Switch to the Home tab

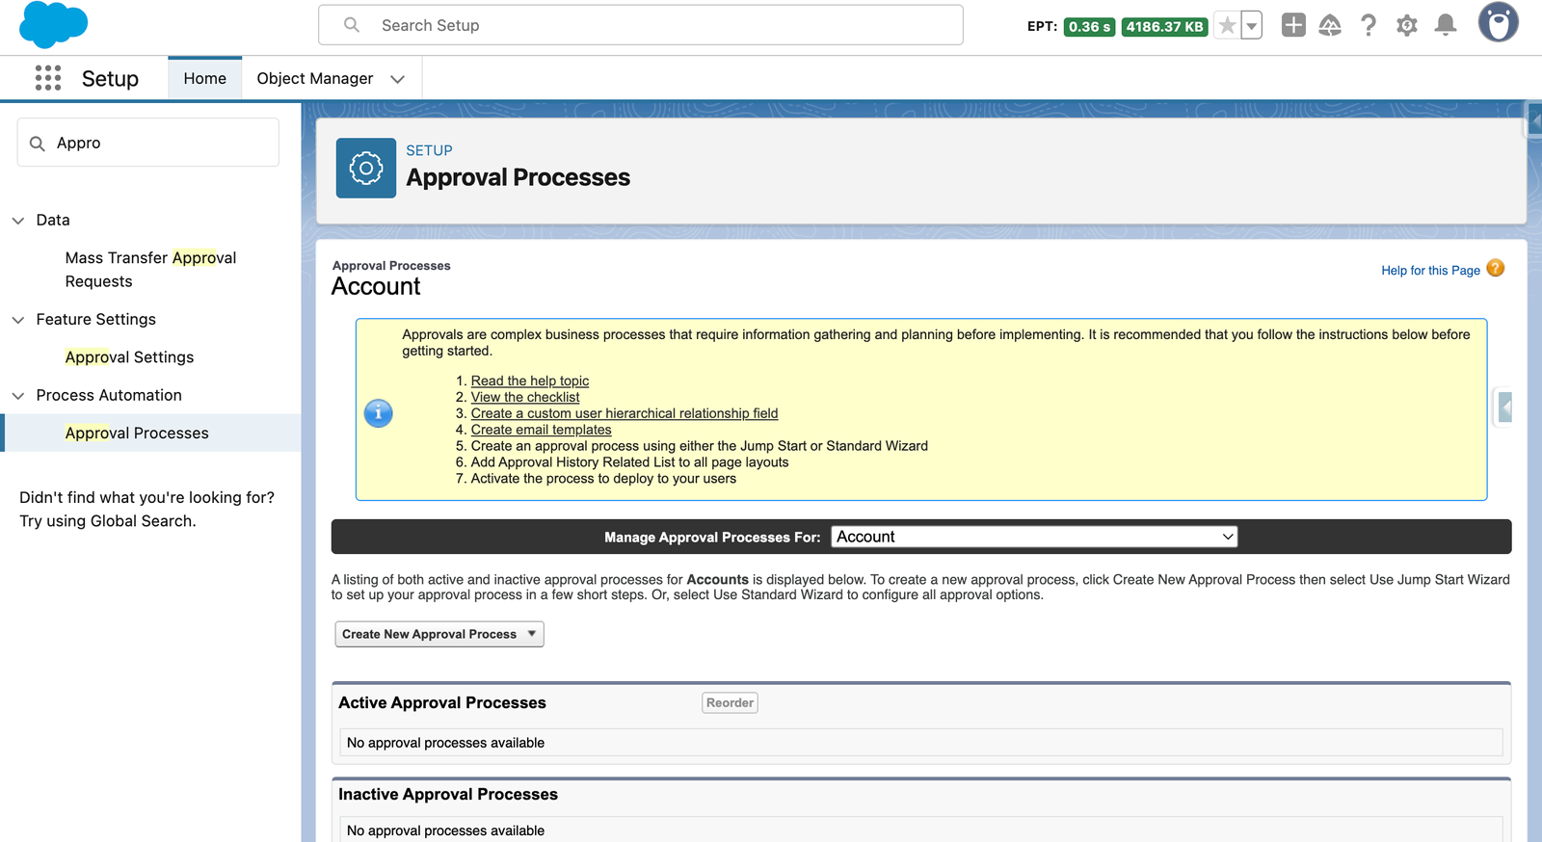coord(205,78)
